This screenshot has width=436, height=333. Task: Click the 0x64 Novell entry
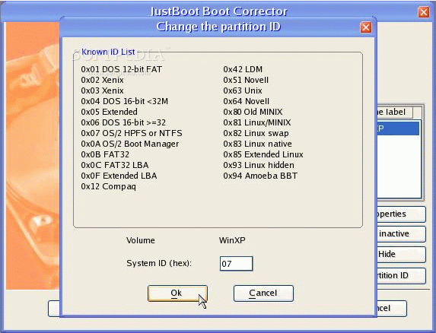click(246, 101)
